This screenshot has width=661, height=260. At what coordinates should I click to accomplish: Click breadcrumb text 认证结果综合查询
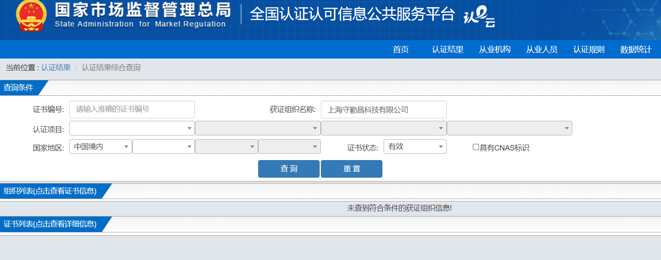coord(111,68)
